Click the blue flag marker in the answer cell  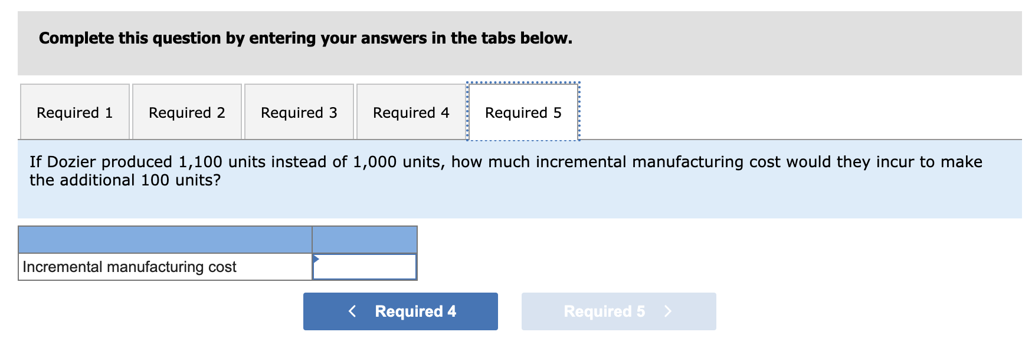(x=317, y=259)
